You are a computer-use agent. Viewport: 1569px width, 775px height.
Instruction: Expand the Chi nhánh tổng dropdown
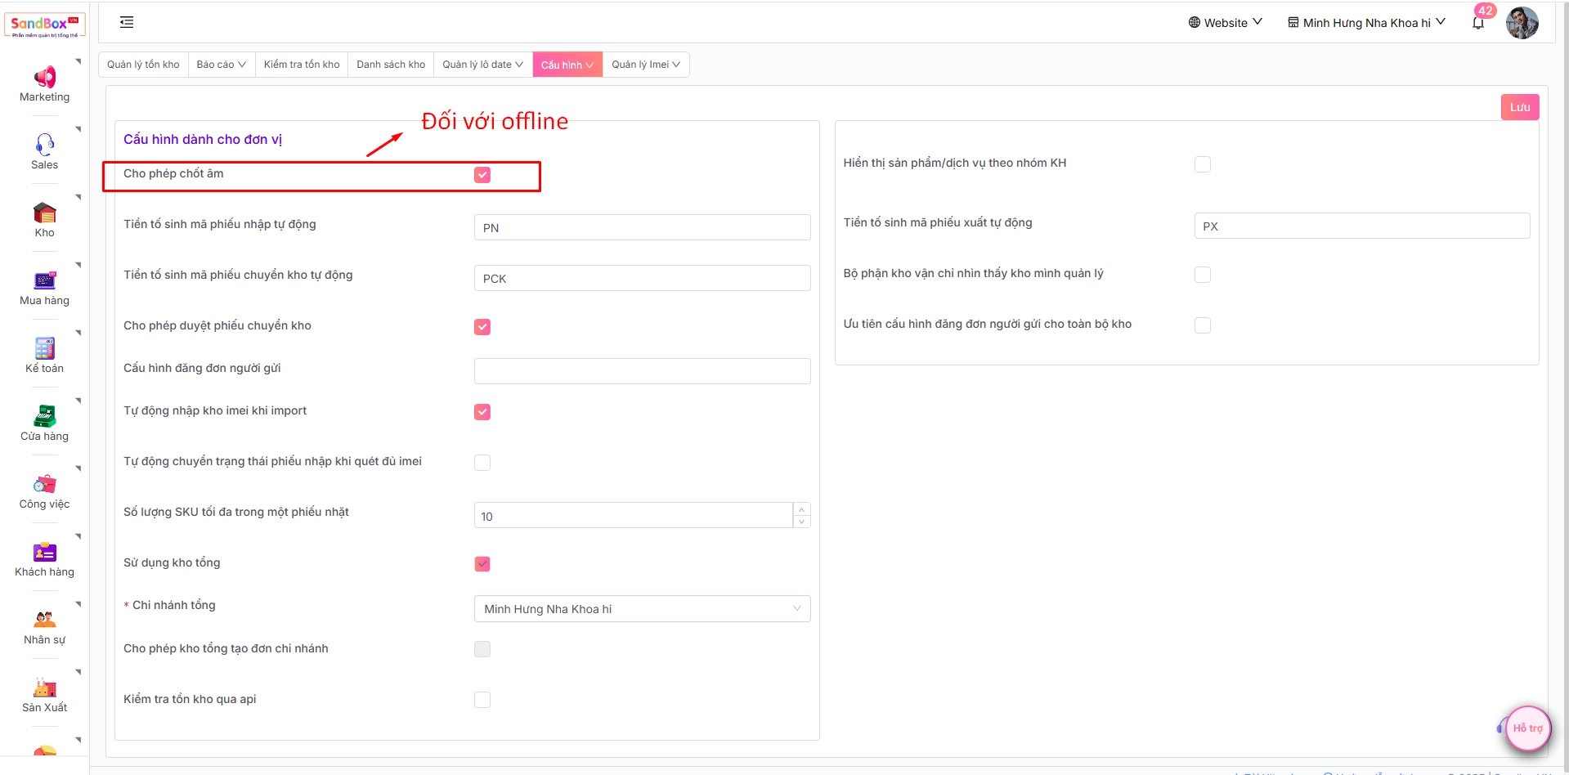pos(642,609)
